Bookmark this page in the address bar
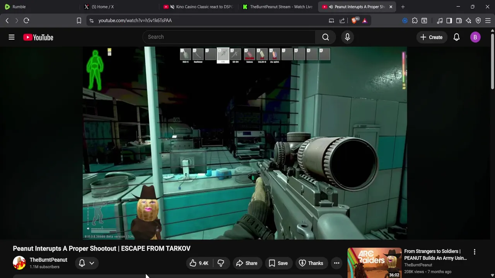Viewport: 495px width, 278px height. pos(79,20)
